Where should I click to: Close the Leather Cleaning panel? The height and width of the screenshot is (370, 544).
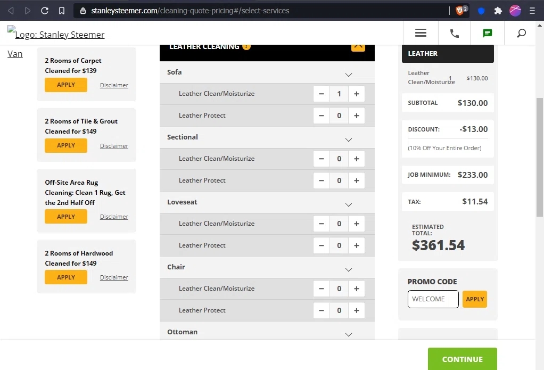[x=358, y=46]
